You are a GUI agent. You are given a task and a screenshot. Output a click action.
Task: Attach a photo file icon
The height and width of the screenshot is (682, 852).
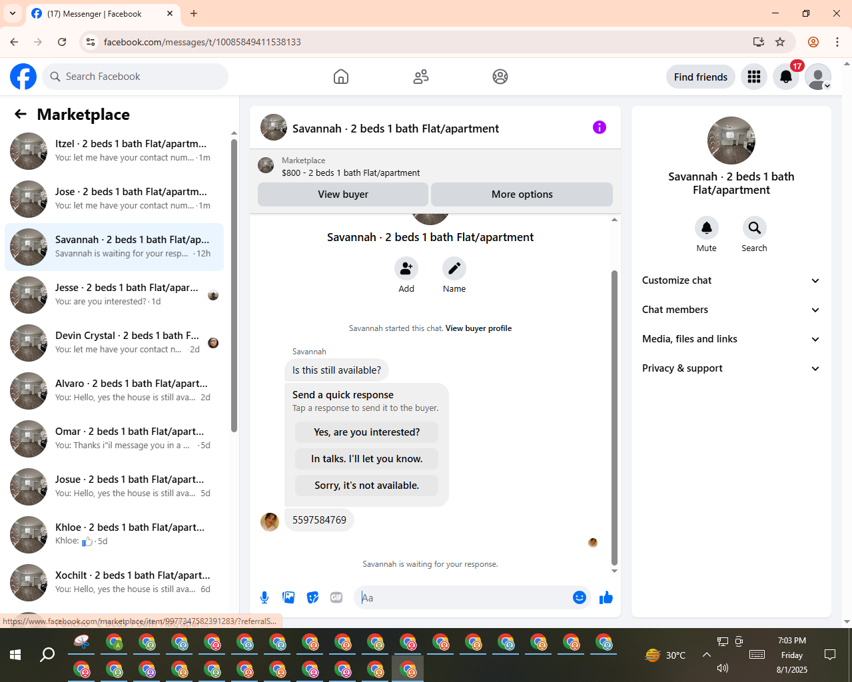click(288, 597)
